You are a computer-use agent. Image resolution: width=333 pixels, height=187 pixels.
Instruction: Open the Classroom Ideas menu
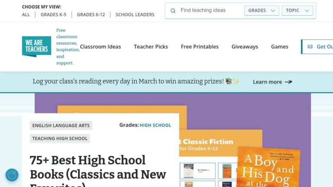pyautogui.click(x=100, y=47)
